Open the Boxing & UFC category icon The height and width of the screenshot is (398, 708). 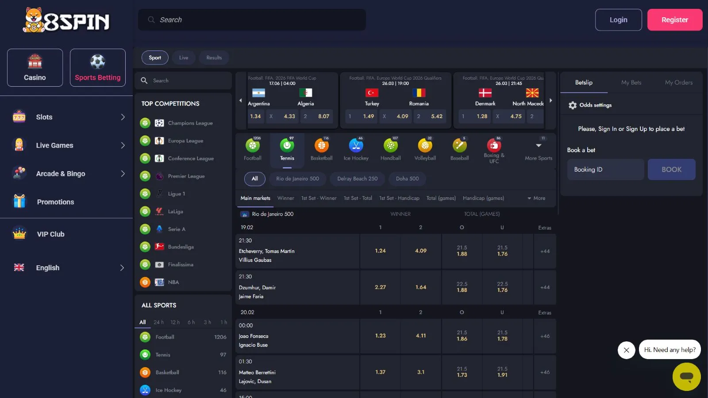[494, 146]
